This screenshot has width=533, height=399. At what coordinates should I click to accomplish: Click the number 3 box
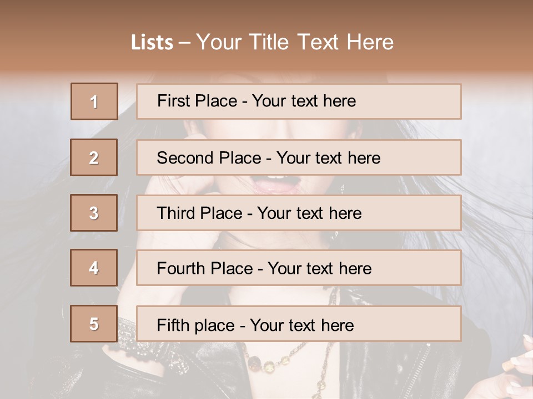[94, 213]
